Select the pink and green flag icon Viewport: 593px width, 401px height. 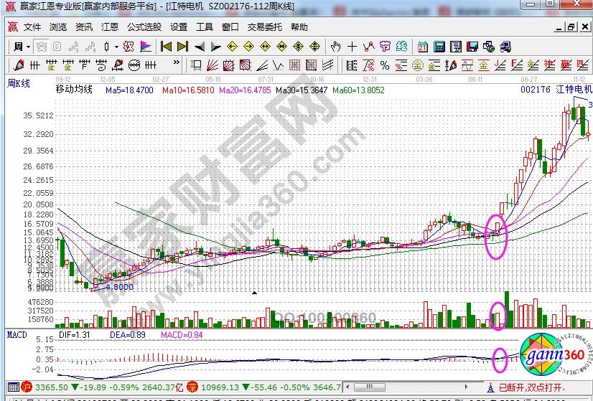pos(146,47)
